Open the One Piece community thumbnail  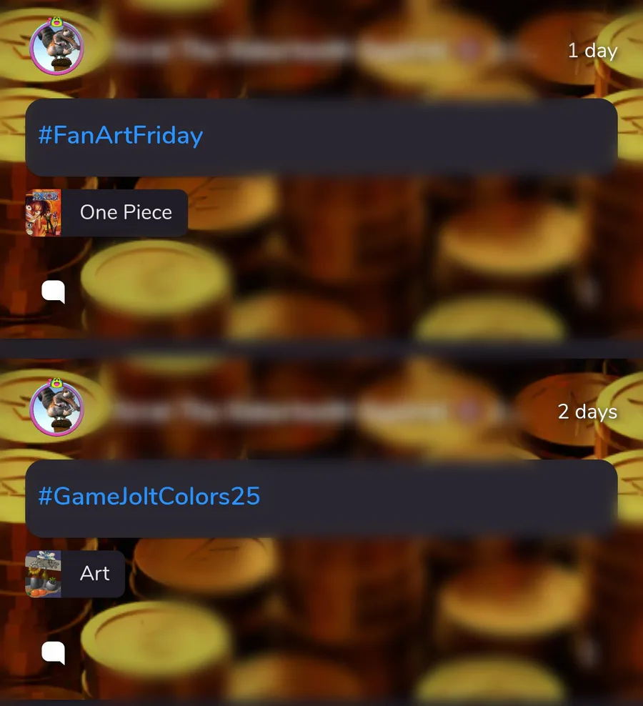(x=44, y=213)
